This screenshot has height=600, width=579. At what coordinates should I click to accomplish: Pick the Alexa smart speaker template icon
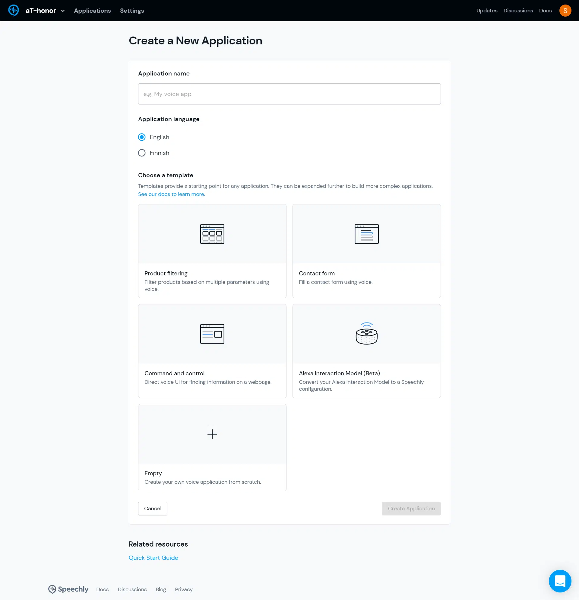(x=366, y=334)
